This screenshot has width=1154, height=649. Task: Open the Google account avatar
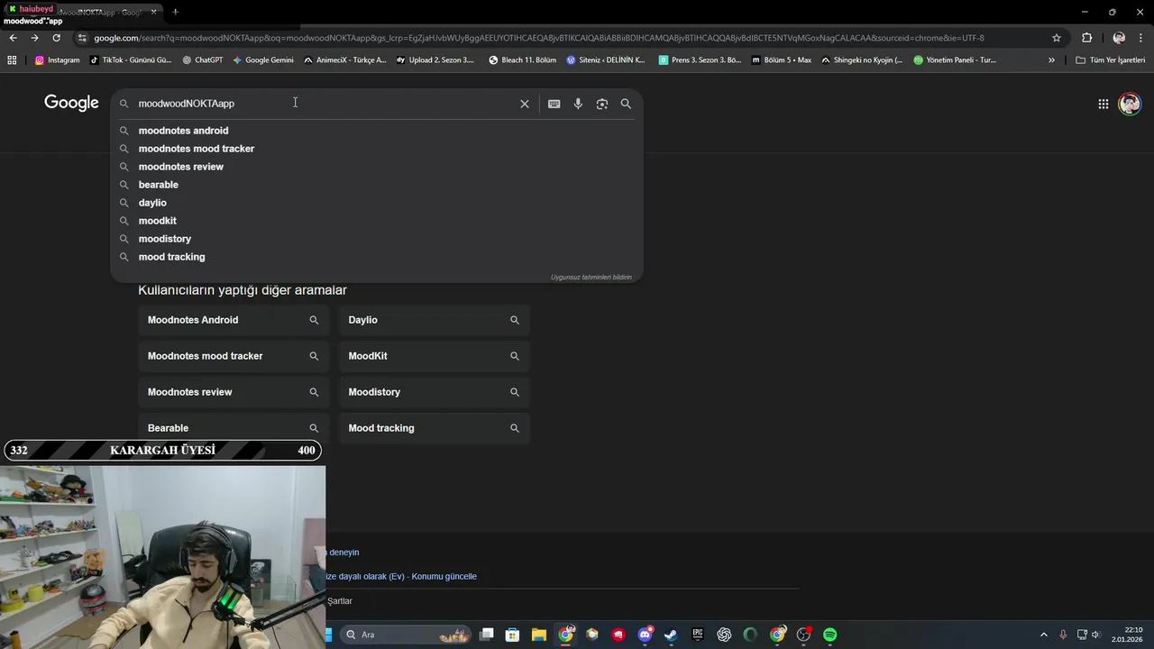1129,104
